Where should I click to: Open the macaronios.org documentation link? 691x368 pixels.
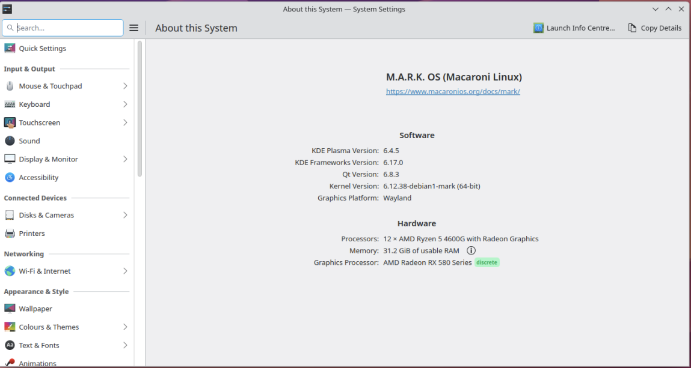453,92
